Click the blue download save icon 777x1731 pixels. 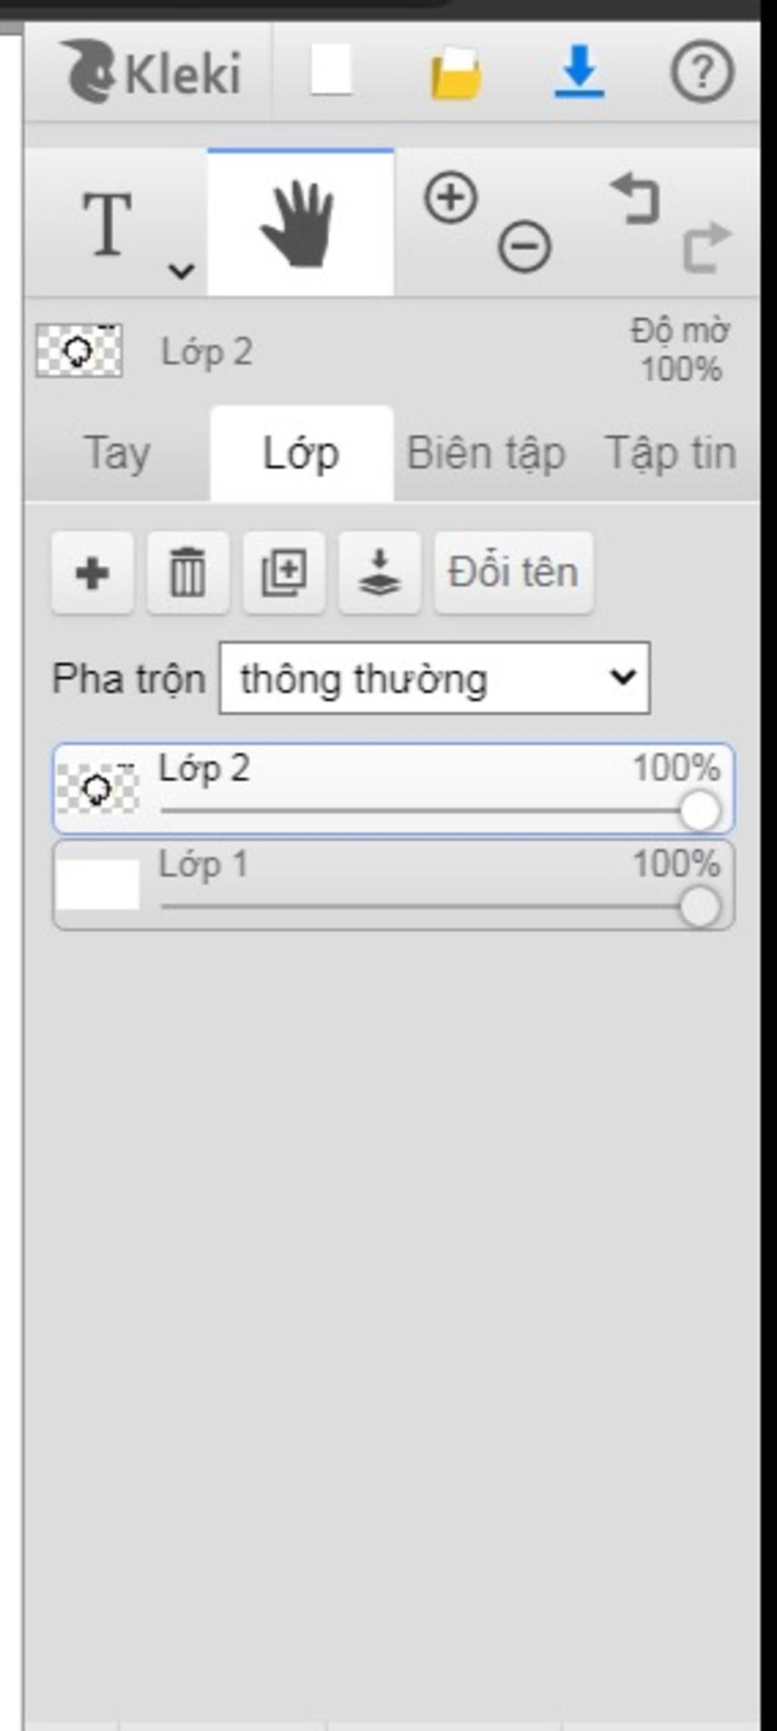point(580,71)
